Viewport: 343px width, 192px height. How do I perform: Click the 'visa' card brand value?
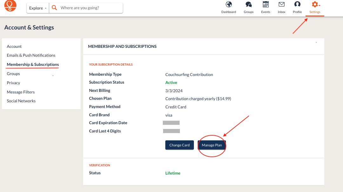pos(169,115)
